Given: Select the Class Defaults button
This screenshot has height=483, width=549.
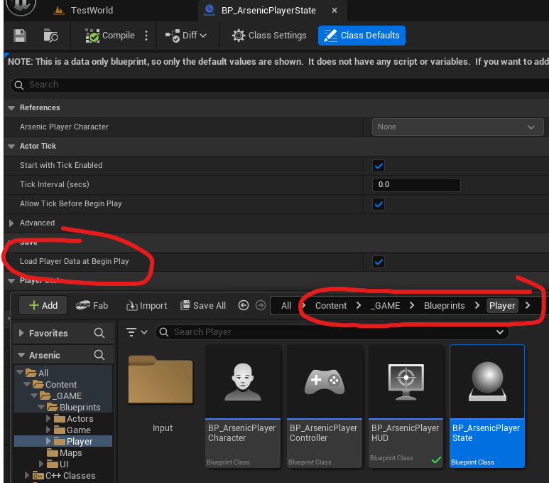Looking at the screenshot, I should tap(362, 36).
